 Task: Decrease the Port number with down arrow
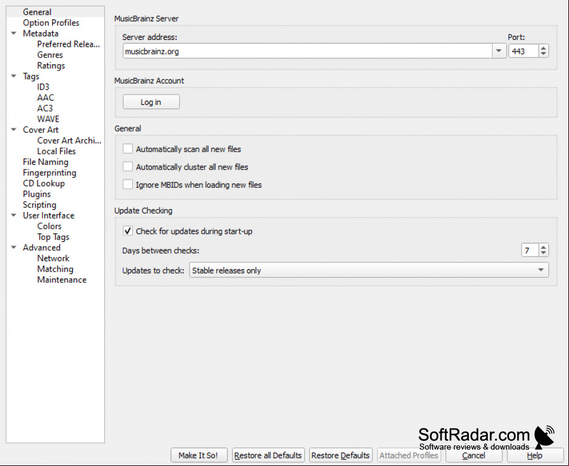click(543, 54)
